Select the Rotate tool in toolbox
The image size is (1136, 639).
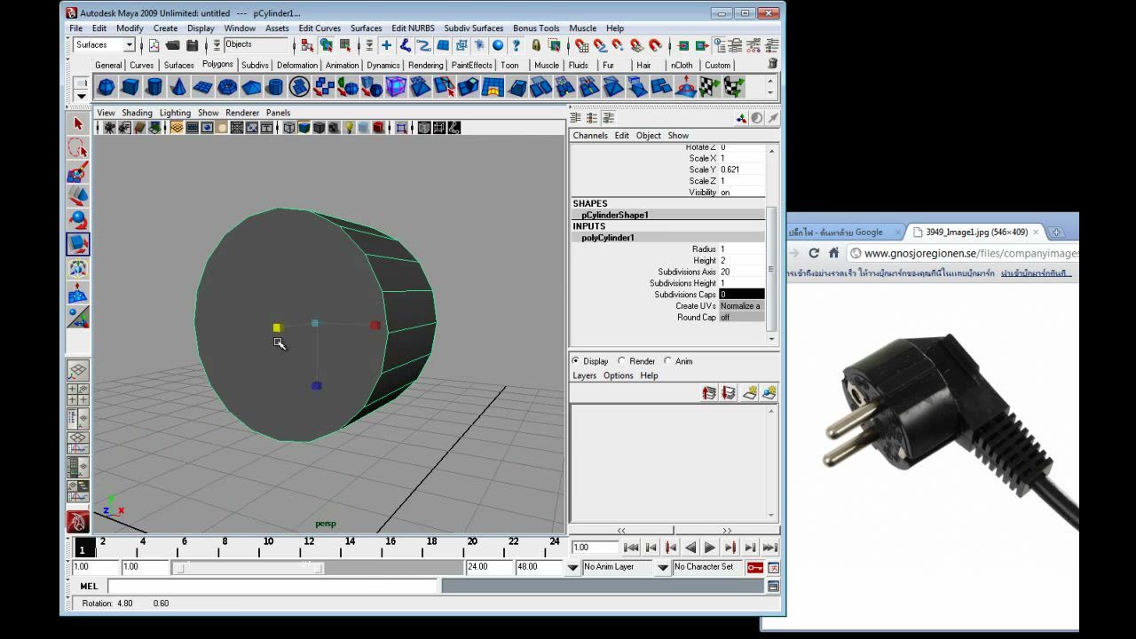(78, 220)
